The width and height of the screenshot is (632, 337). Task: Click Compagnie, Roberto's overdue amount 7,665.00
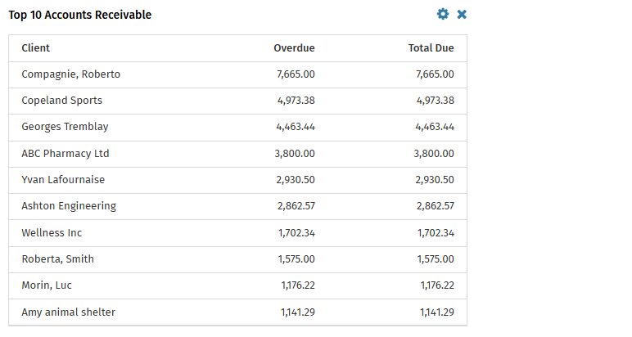pyautogui.click(x=296, y=74)
